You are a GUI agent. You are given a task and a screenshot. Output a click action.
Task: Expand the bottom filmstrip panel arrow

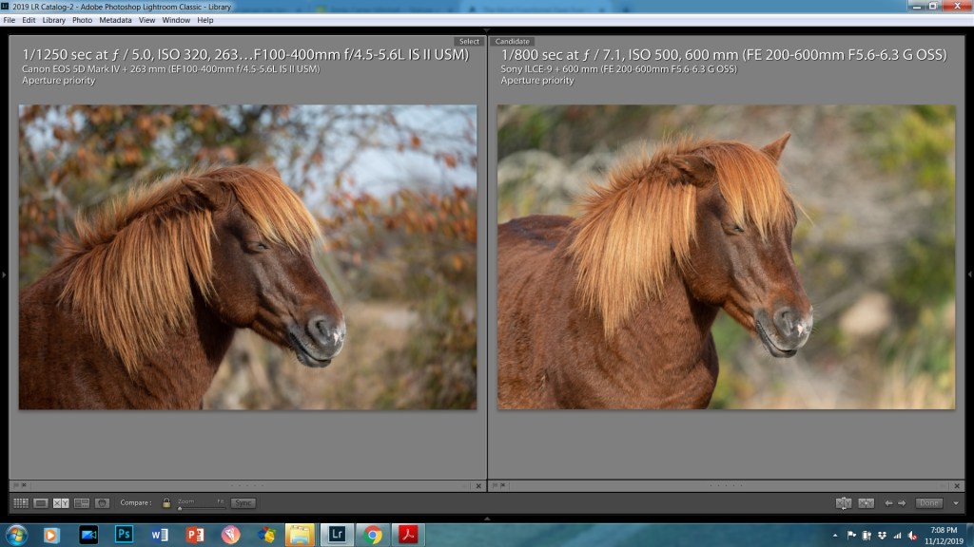tap(487, 519)
